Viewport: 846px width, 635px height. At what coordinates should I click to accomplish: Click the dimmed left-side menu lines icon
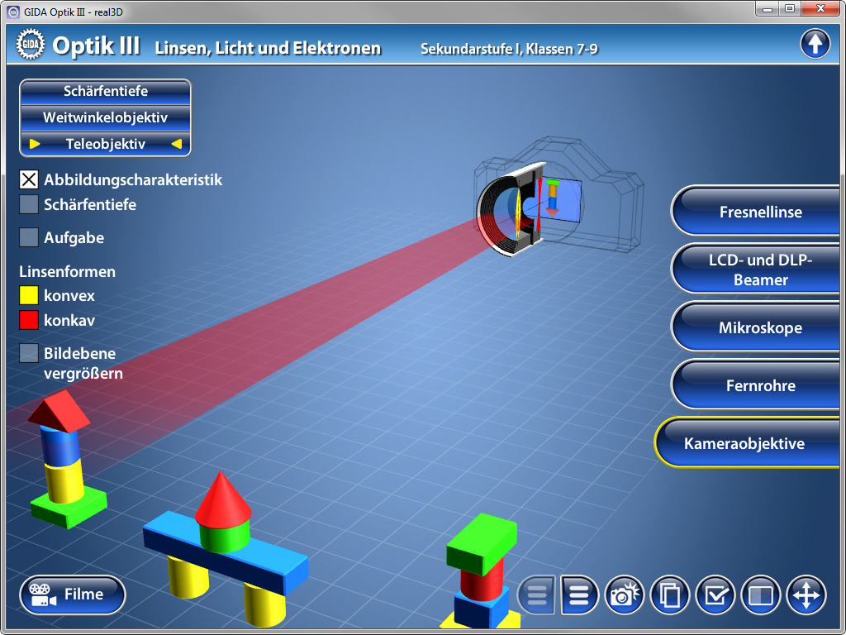point(537,594)
